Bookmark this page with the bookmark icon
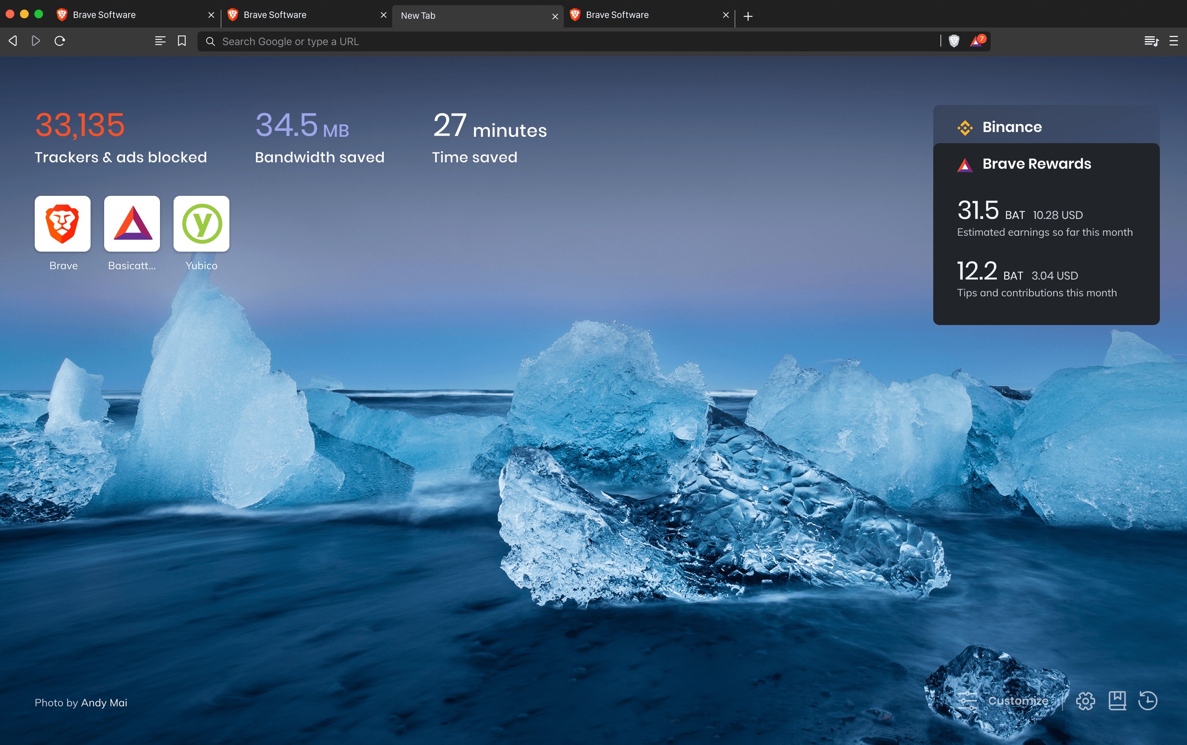The image size is (1187, 745). coord(182,41)
